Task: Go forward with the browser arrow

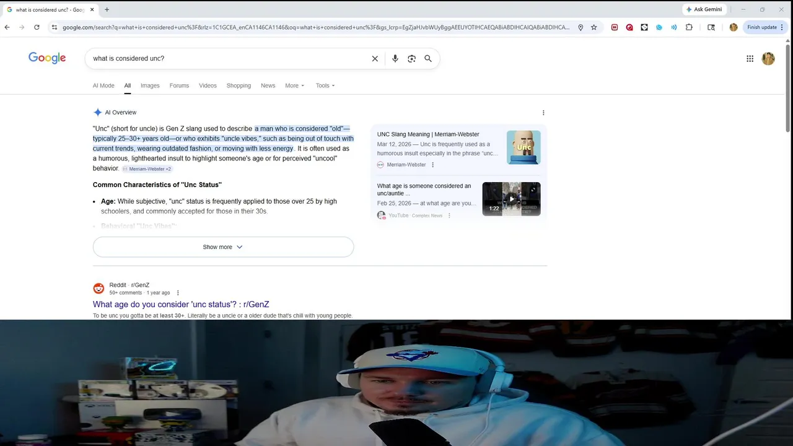Action: click(x=22, y=27)
